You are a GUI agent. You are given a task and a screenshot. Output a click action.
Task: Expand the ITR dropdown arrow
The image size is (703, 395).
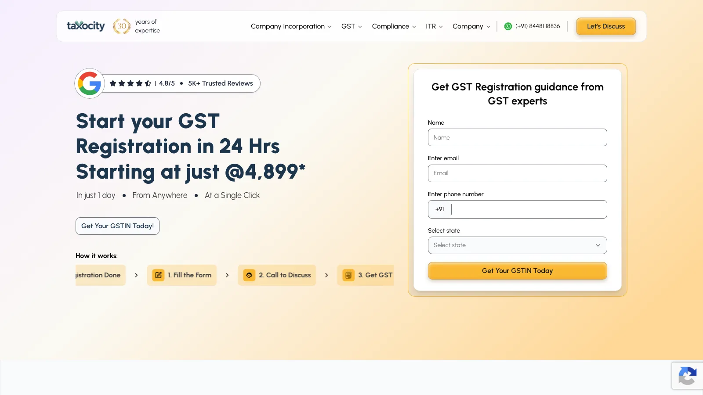click(x=441, y=27)
